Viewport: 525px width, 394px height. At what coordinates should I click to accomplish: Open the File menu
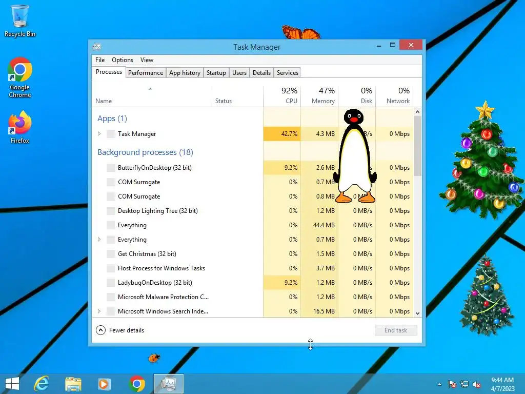click(100, 60)
